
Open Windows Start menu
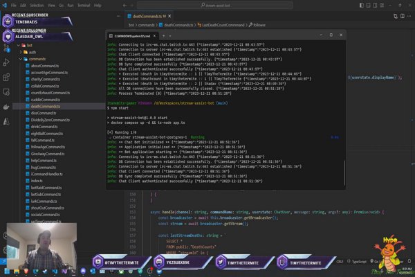7,271
